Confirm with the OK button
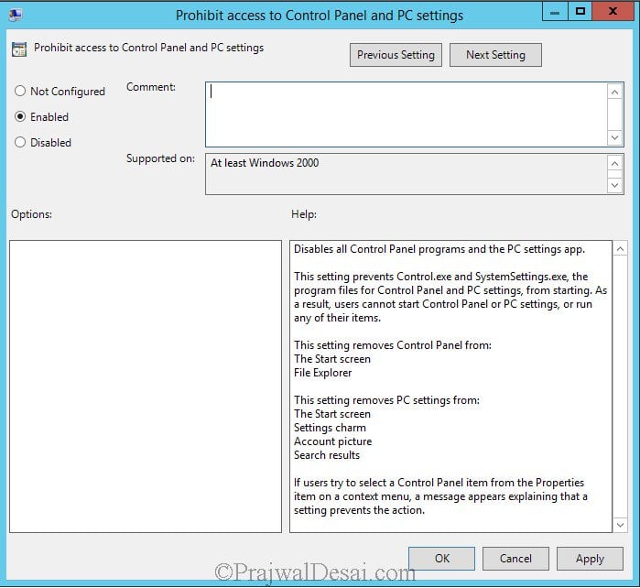This screenshot has height=588, width=640. click(x=441, y=558)
